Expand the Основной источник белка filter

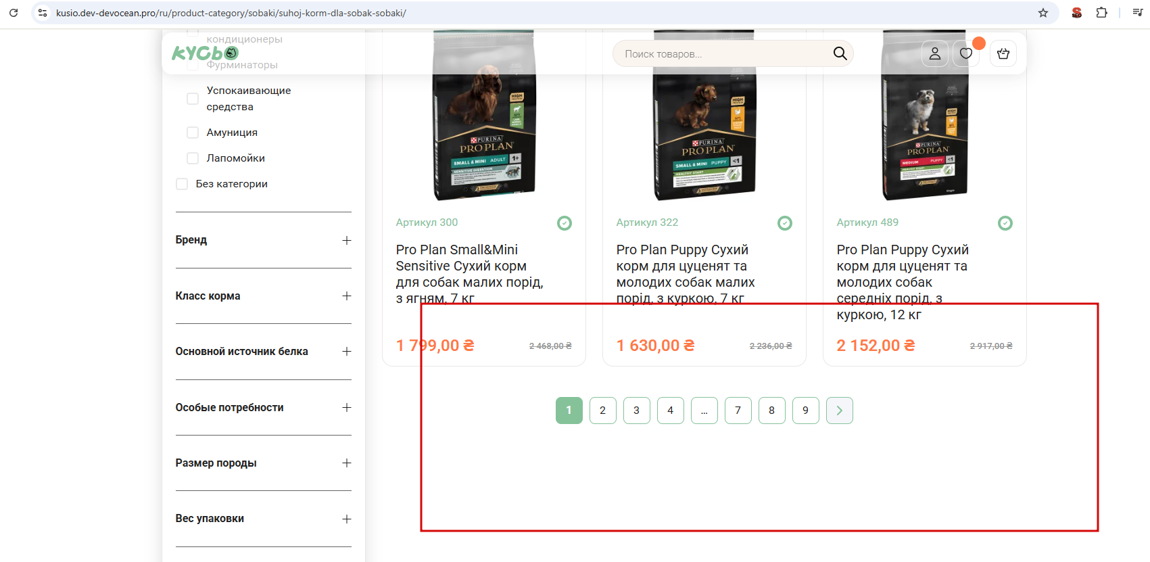tap(264, 352)
